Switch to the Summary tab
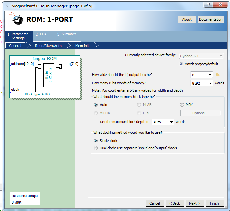 pos(68,36)
